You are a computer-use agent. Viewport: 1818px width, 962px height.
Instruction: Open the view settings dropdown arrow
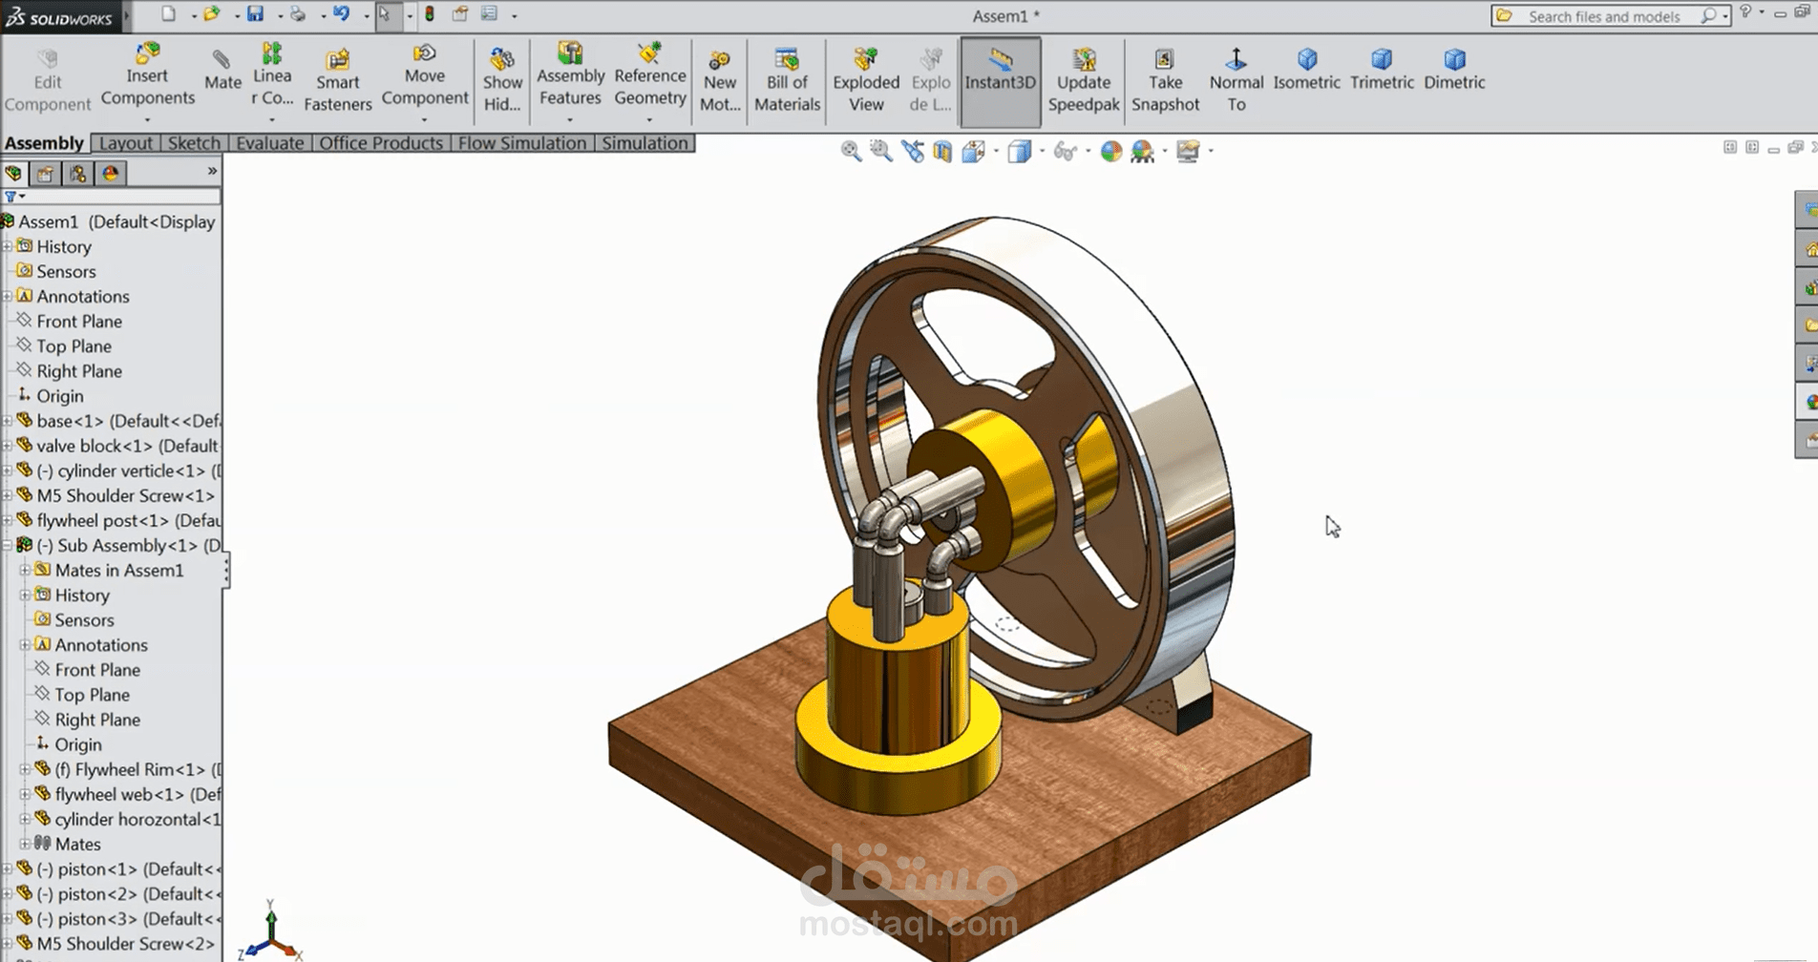point(1211,151)
